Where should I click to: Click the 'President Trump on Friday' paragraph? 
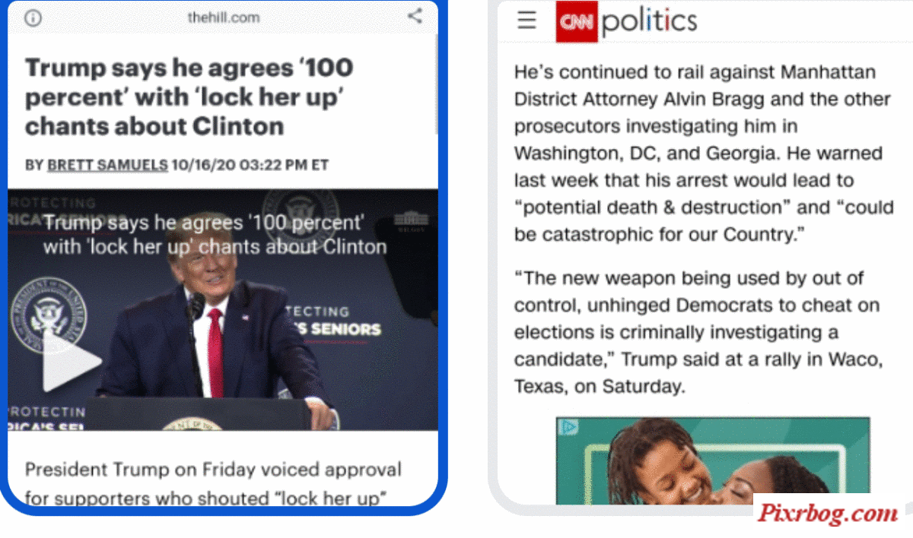pyautogui.click(x=213, y=483)
